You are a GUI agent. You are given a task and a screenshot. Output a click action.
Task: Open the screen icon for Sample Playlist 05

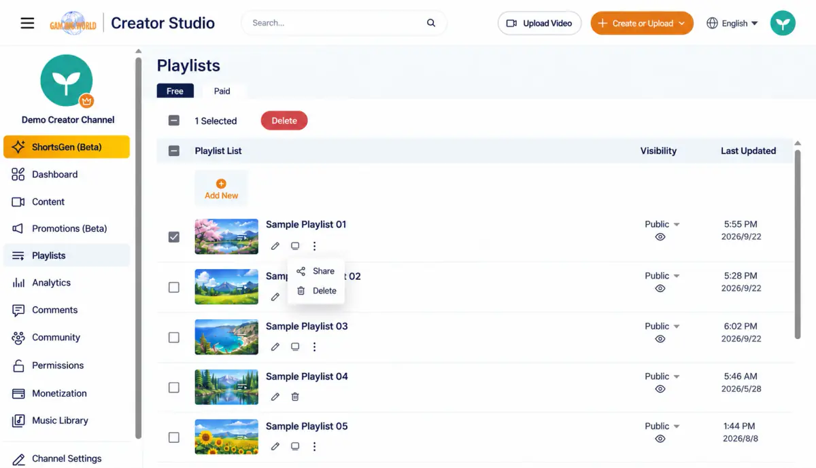click(295, 446)
